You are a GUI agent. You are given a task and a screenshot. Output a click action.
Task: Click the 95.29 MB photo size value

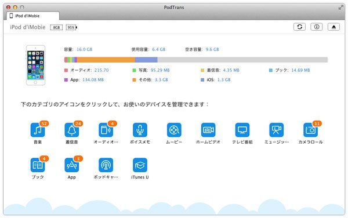(160, 70)
